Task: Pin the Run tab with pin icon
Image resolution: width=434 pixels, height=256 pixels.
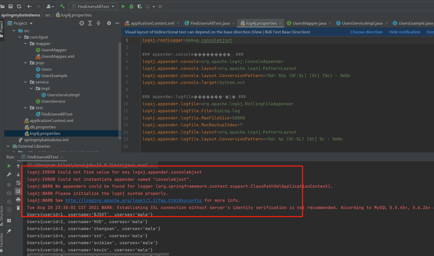Action: point(9,231)
